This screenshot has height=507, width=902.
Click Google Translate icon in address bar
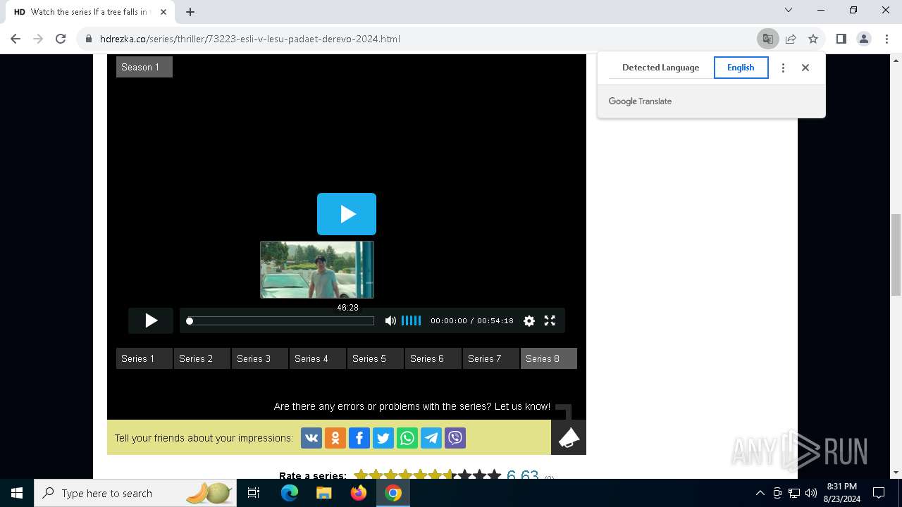coord(768,39)
